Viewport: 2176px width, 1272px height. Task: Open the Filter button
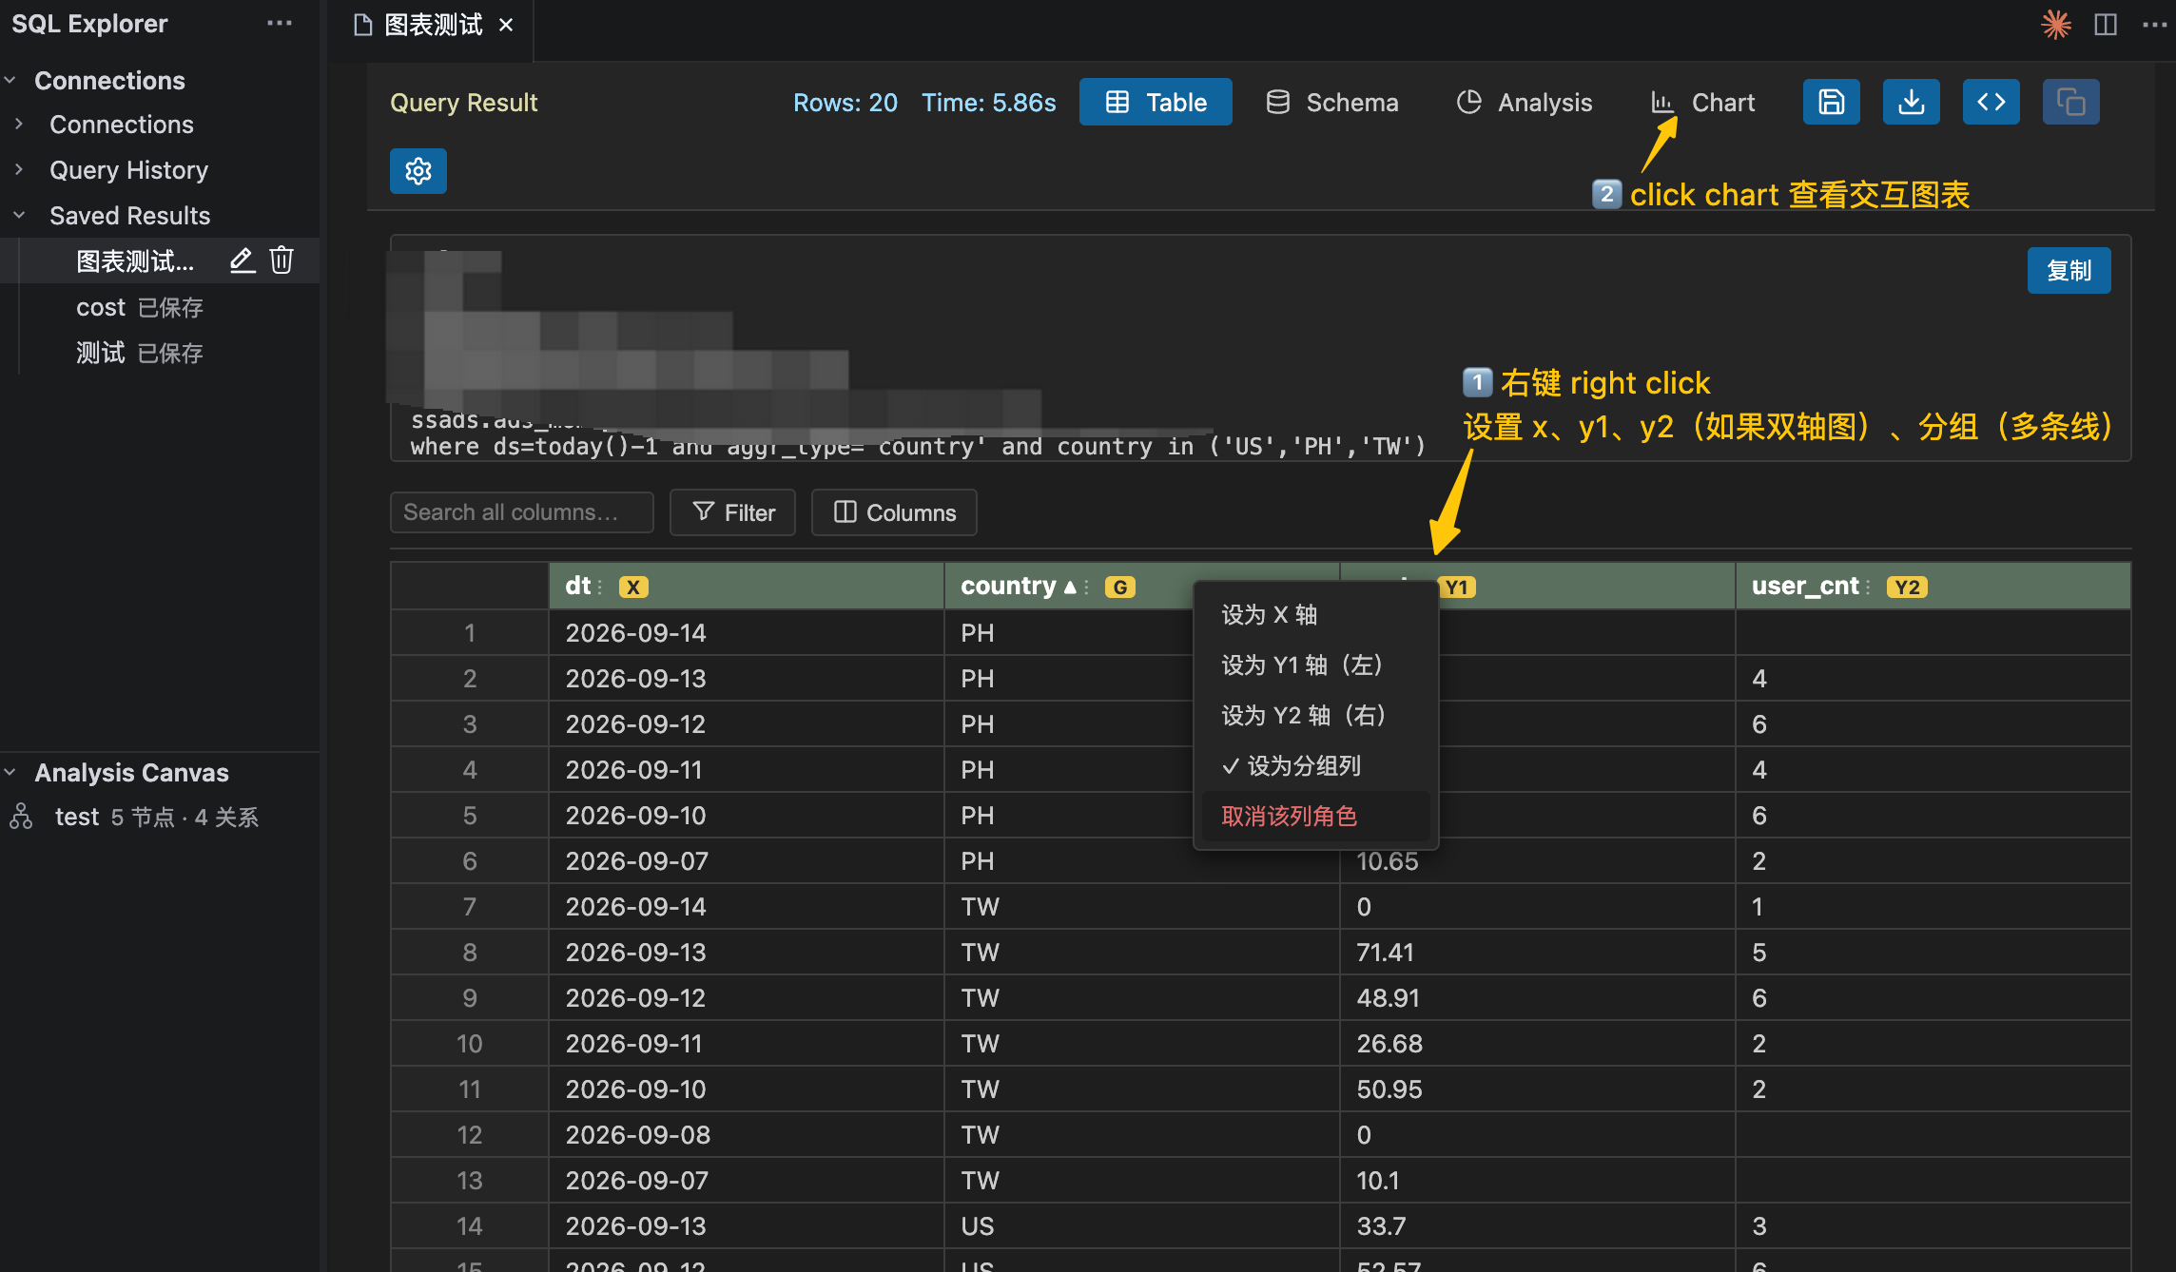[732, 512]
